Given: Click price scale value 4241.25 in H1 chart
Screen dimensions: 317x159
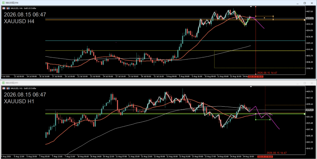Looking at the screenshot, I should point(310,149).
